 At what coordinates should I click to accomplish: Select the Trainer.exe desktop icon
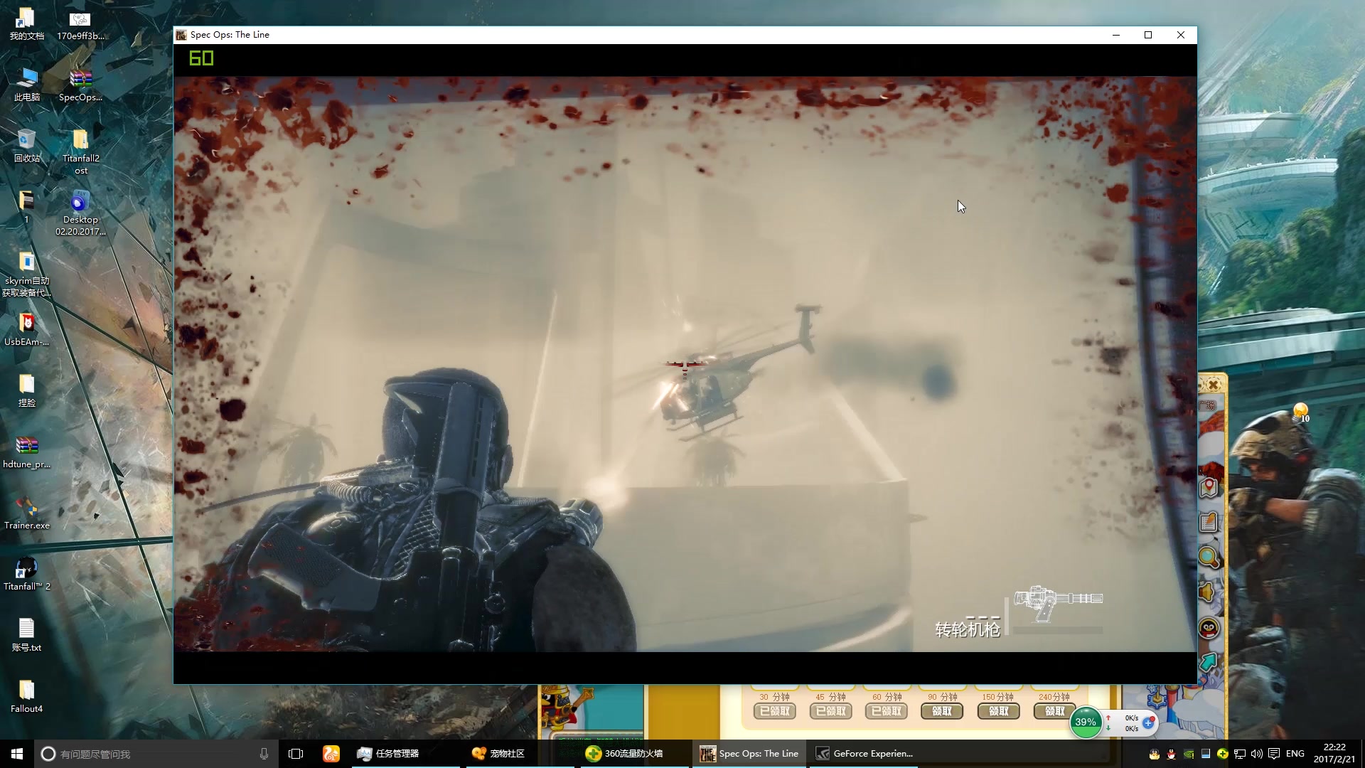(26, 513)
